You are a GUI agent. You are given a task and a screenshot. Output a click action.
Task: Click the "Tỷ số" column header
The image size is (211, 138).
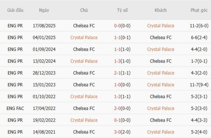(x=122, y=10)
